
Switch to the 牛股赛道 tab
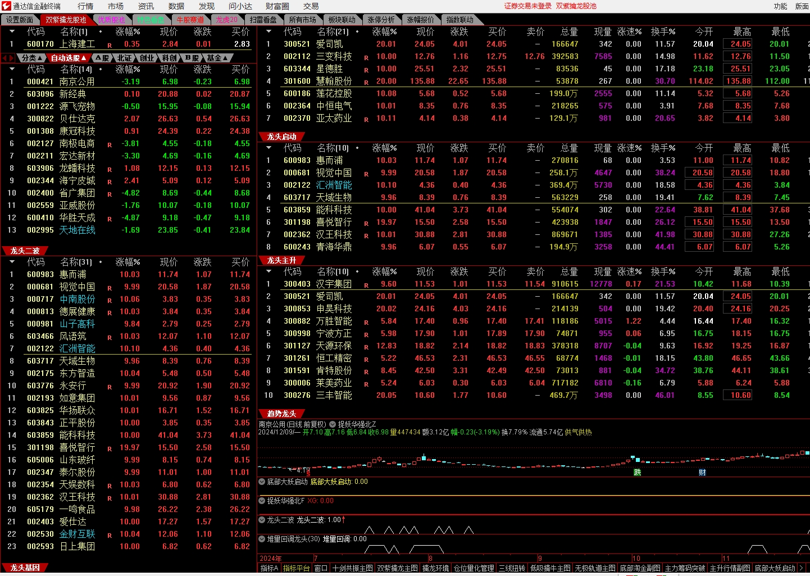(190, 20)
